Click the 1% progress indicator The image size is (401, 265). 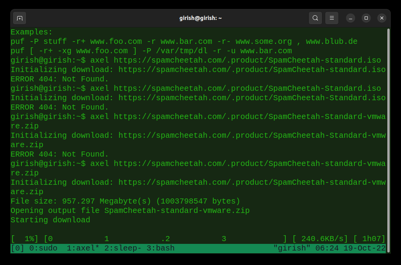pyautogui.click(x=25, y=239)
